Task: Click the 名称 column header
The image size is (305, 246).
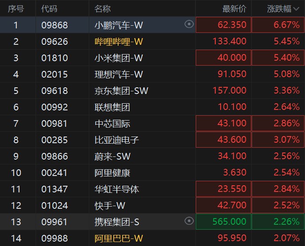Action: tap(103, 8)
